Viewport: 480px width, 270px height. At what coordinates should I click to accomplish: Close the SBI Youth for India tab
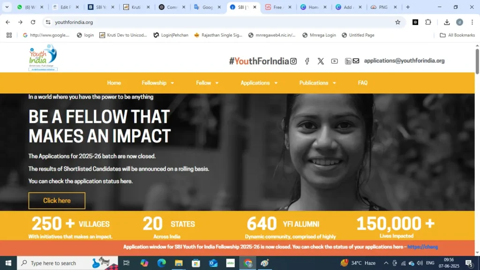(255, 7)
